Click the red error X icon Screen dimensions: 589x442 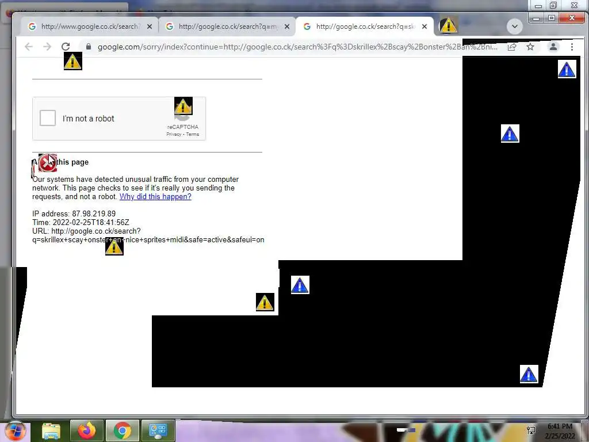tap(47, 163)
